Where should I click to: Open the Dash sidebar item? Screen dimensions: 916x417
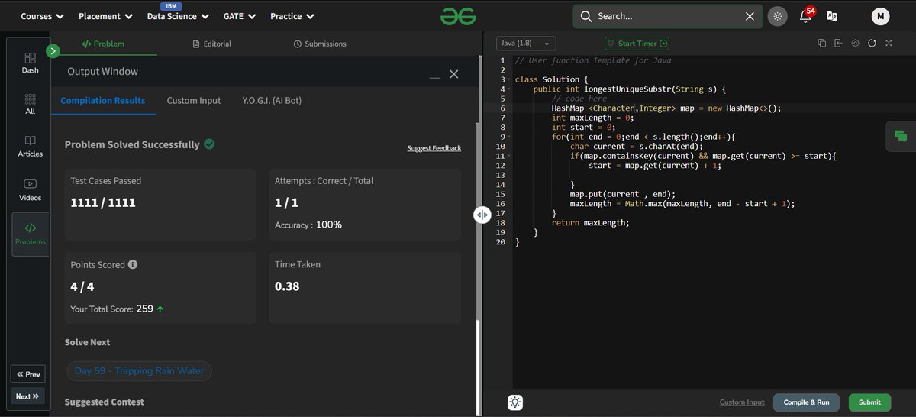coord(30,63)
